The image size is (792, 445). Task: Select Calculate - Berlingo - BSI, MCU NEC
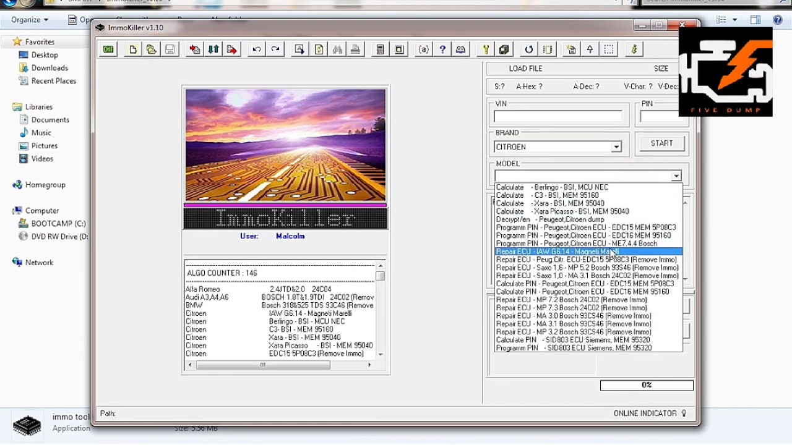(x=588, y=187)
